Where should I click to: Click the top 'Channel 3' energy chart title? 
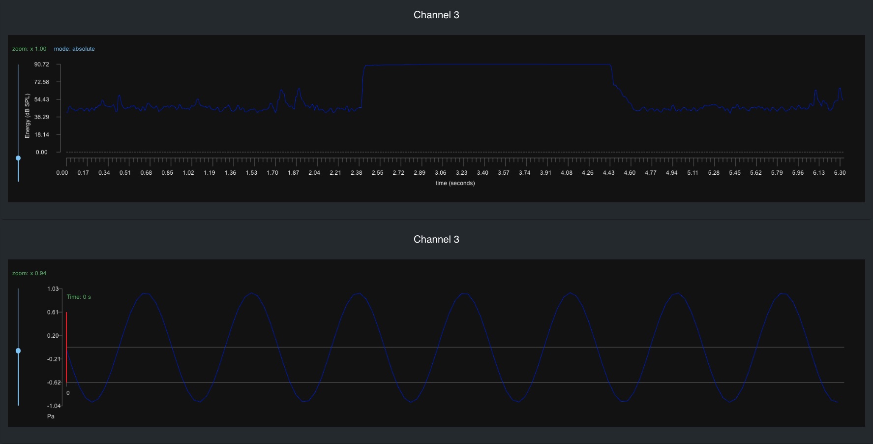(436, 15)
